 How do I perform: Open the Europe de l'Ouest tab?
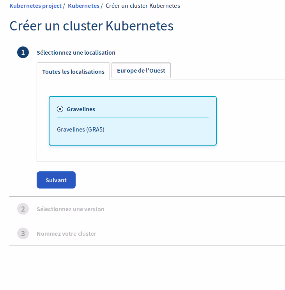pos(141,71)
